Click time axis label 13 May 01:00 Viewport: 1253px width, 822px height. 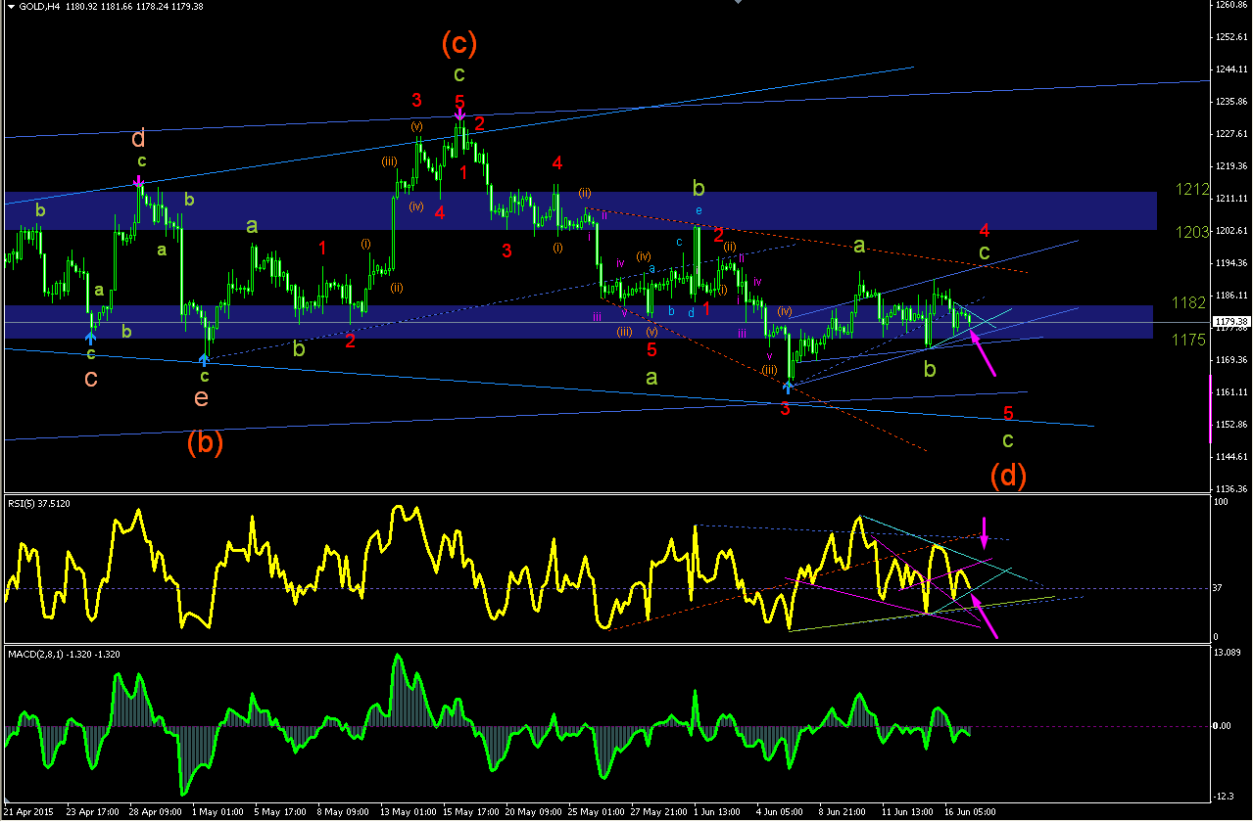(x=407, y=812)
